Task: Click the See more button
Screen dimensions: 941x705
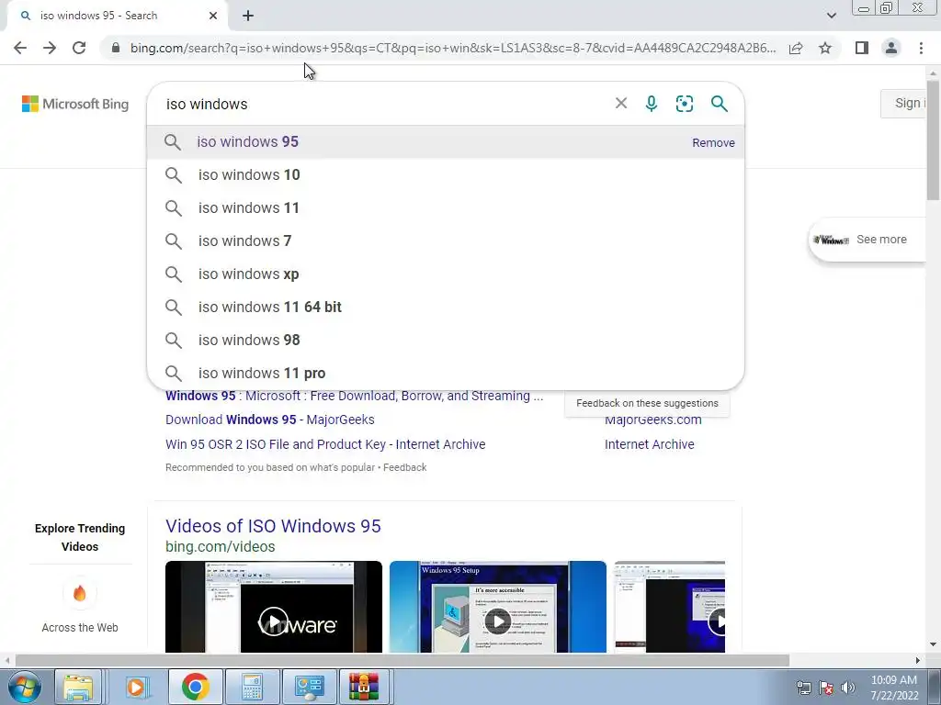Action: coord(867,240)
